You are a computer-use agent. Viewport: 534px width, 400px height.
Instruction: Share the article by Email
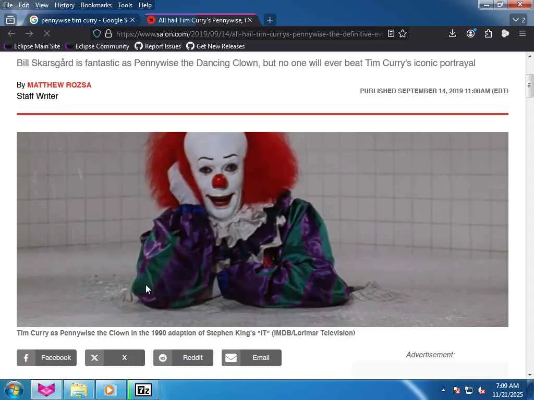[x=251, y=358]
